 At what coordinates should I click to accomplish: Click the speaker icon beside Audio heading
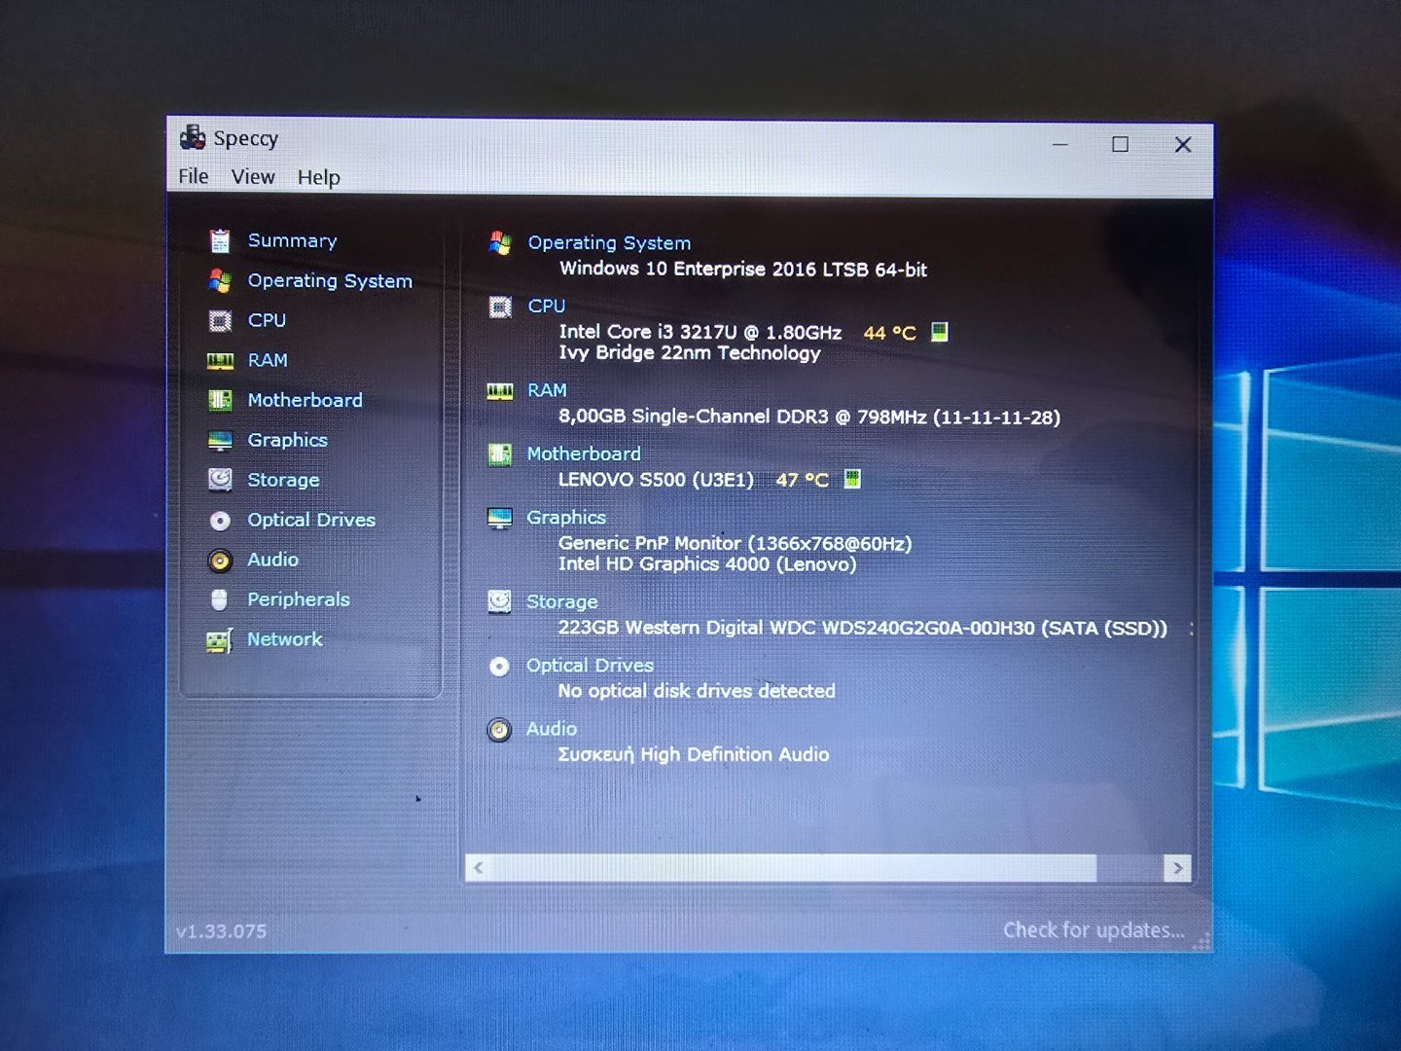click(x=499, y=730)
